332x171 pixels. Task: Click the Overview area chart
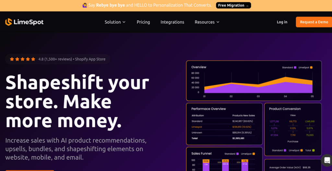[258, 85]
